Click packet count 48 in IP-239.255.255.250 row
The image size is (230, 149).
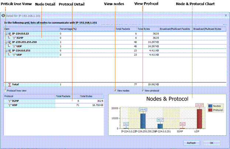(135, 42)
